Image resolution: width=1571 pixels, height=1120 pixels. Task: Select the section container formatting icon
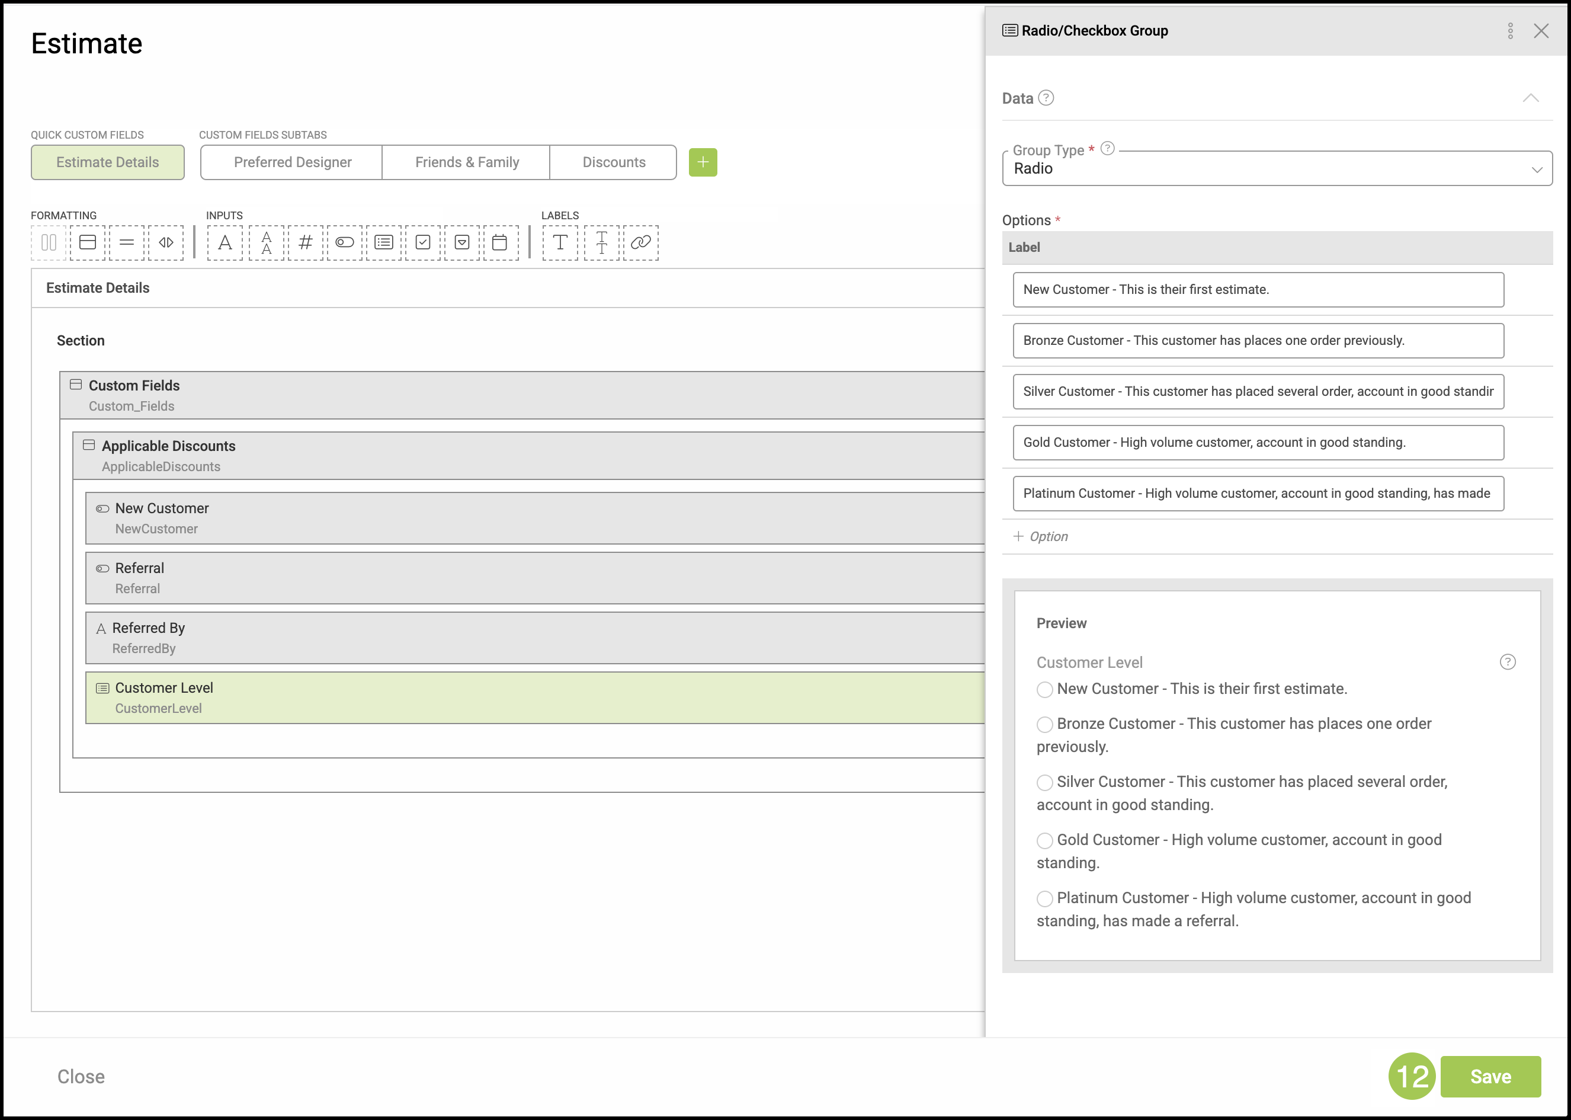point(88,242)
